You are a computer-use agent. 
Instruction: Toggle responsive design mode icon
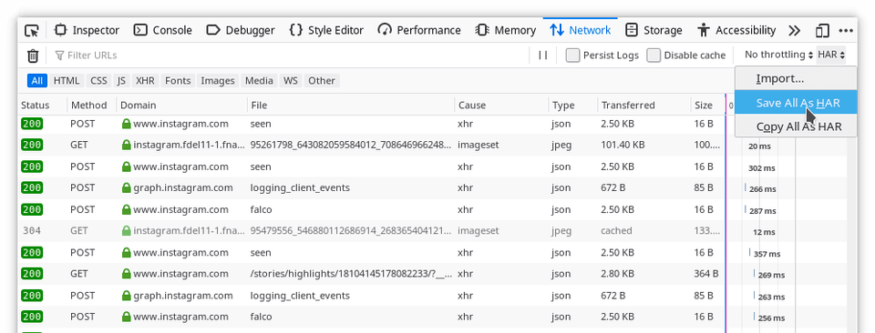[822, 31]
